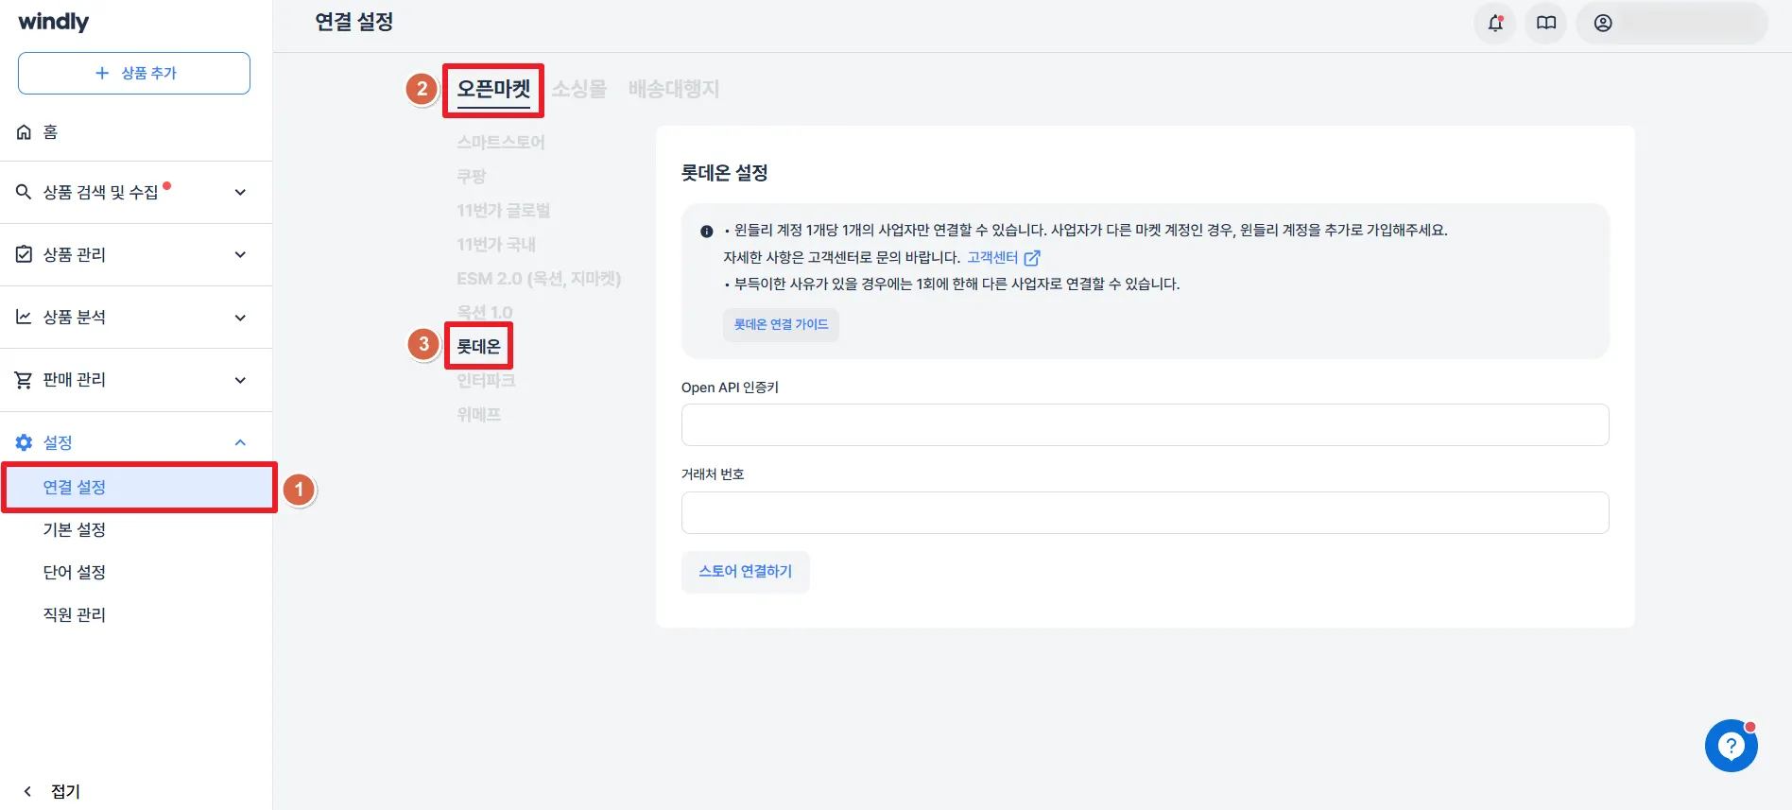Click the 상품 분석 menu label
The height and width of the screenshot is (810, 1792).
75,318
